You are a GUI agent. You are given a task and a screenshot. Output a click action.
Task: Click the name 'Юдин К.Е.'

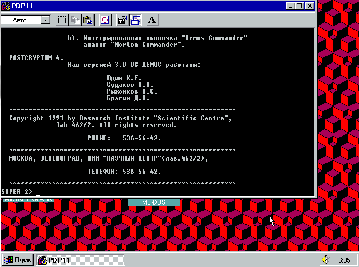click(x=124, y=78)
